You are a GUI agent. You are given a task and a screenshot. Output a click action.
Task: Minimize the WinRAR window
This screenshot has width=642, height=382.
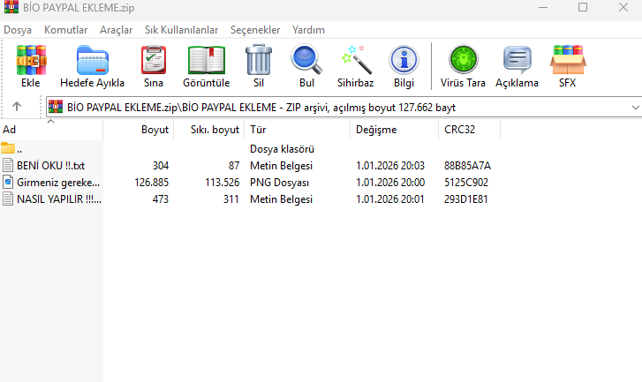(543, 7)
